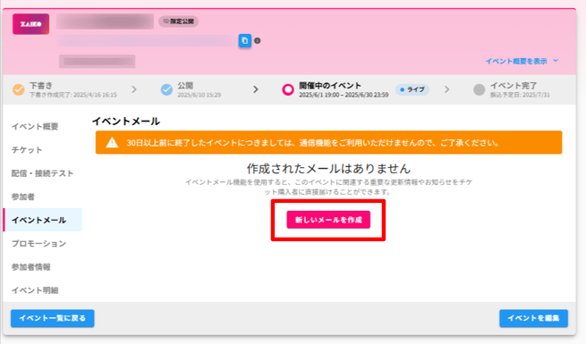Click the warning triangle icon in orange banner
Image resolution: width=586 pixels, height=344 pixels.
(x=112, y=143)
